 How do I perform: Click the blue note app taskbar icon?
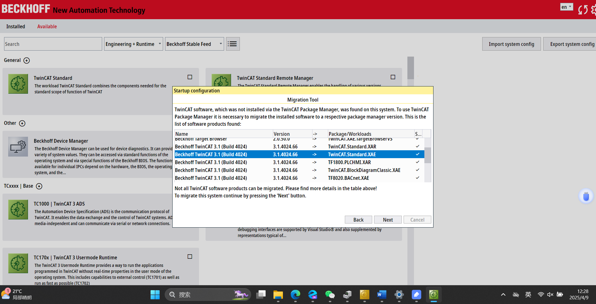[416, 295]
